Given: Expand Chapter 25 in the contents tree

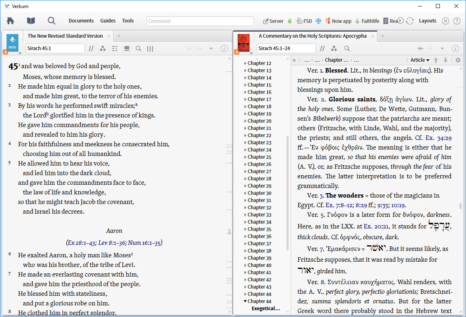Looking at the screenshot, I should (246, 157).
